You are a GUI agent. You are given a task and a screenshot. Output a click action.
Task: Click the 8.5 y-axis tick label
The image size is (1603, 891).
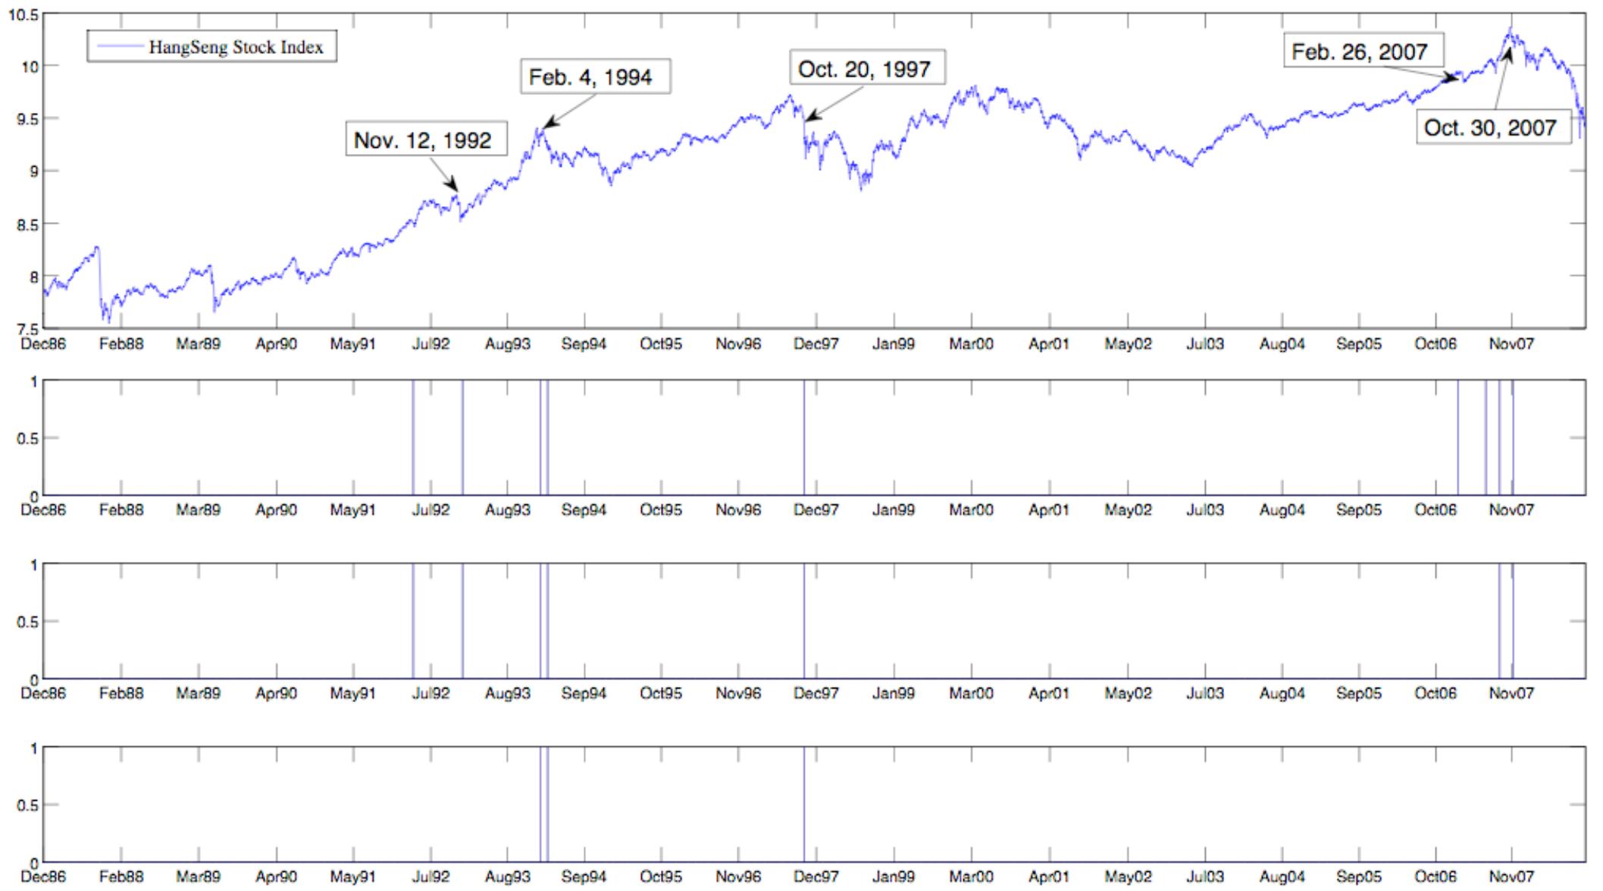(x=27, y=224)
